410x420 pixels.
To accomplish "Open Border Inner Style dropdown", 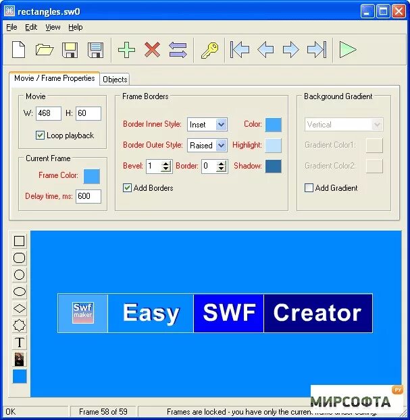I will click(x=221, y=124).
